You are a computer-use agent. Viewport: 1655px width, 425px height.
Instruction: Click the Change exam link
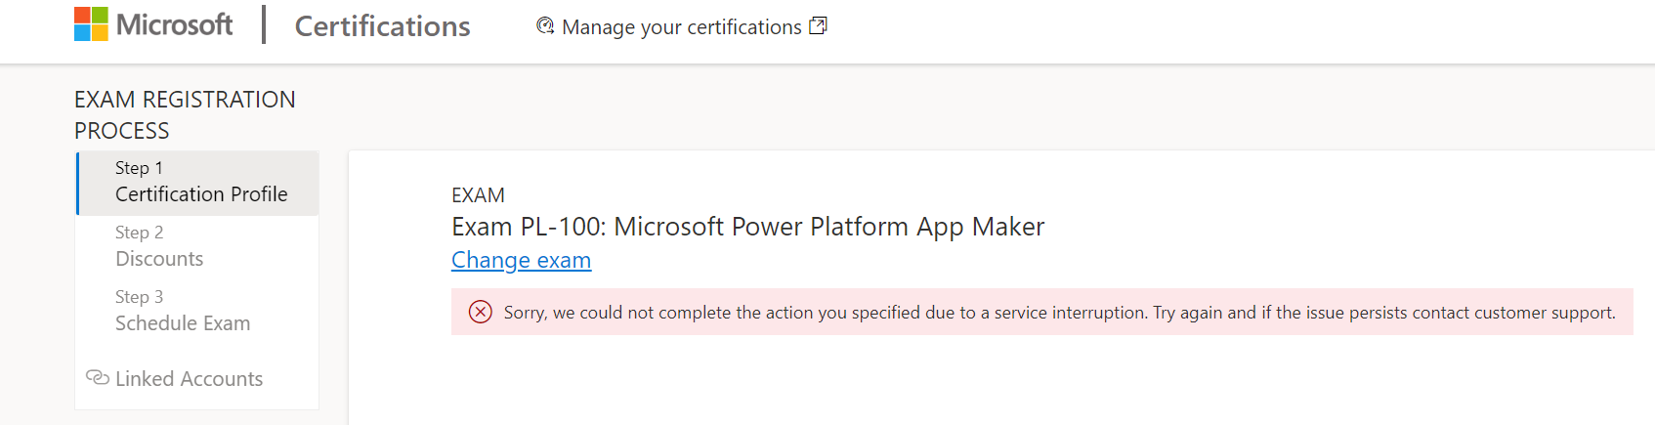(x=521, y=261)
